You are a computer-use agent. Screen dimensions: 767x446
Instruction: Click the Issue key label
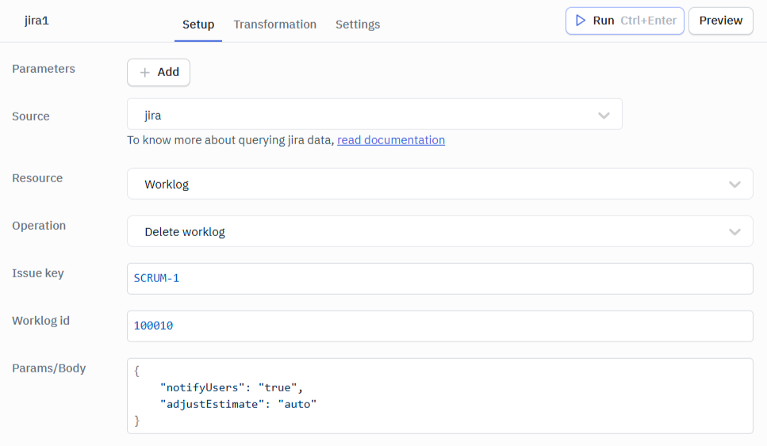pos(38,273)
